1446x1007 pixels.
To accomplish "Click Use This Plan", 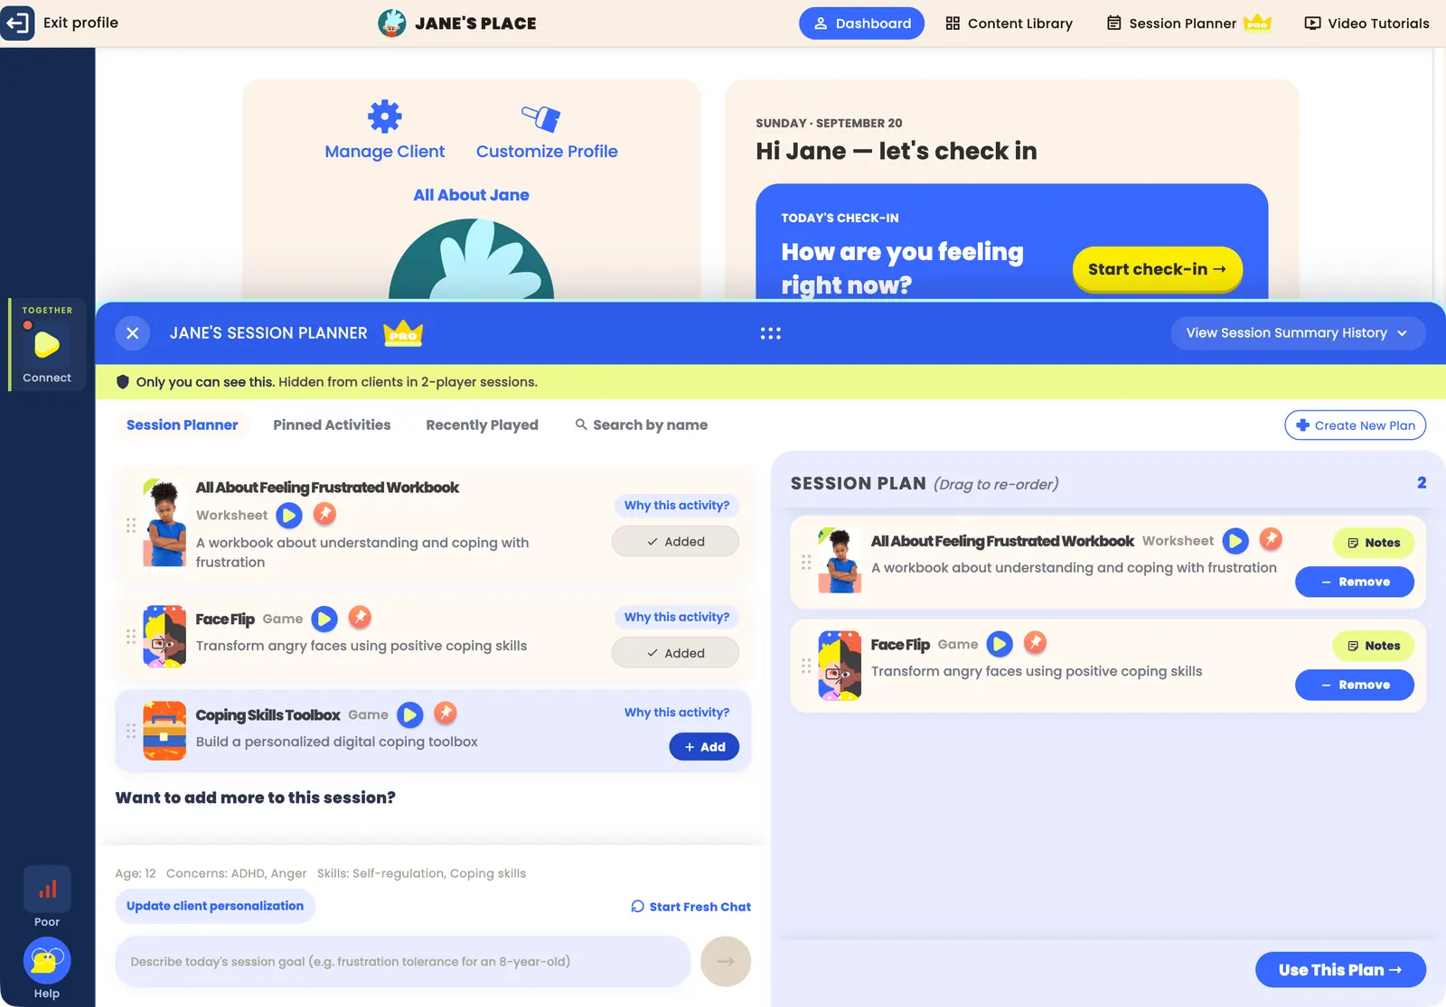I will [x=1340, y=970].
